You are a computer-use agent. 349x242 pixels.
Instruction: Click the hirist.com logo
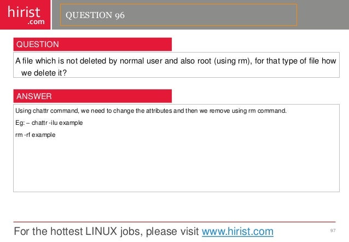(x=25, y=15)
